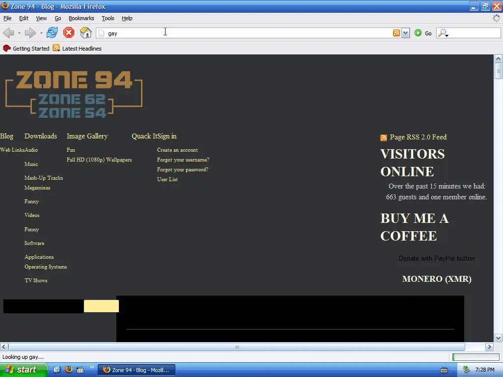Open the Bookmarks menu

[81, 18]
